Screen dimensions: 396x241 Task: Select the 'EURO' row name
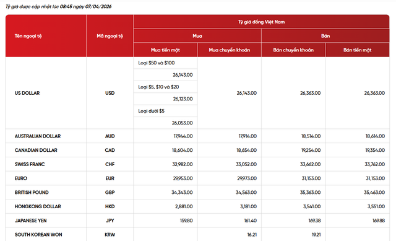20,178
